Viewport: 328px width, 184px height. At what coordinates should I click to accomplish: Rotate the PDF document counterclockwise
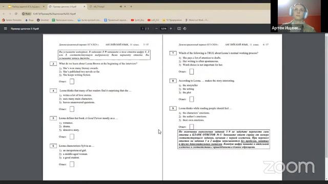(x=184, y=29)
